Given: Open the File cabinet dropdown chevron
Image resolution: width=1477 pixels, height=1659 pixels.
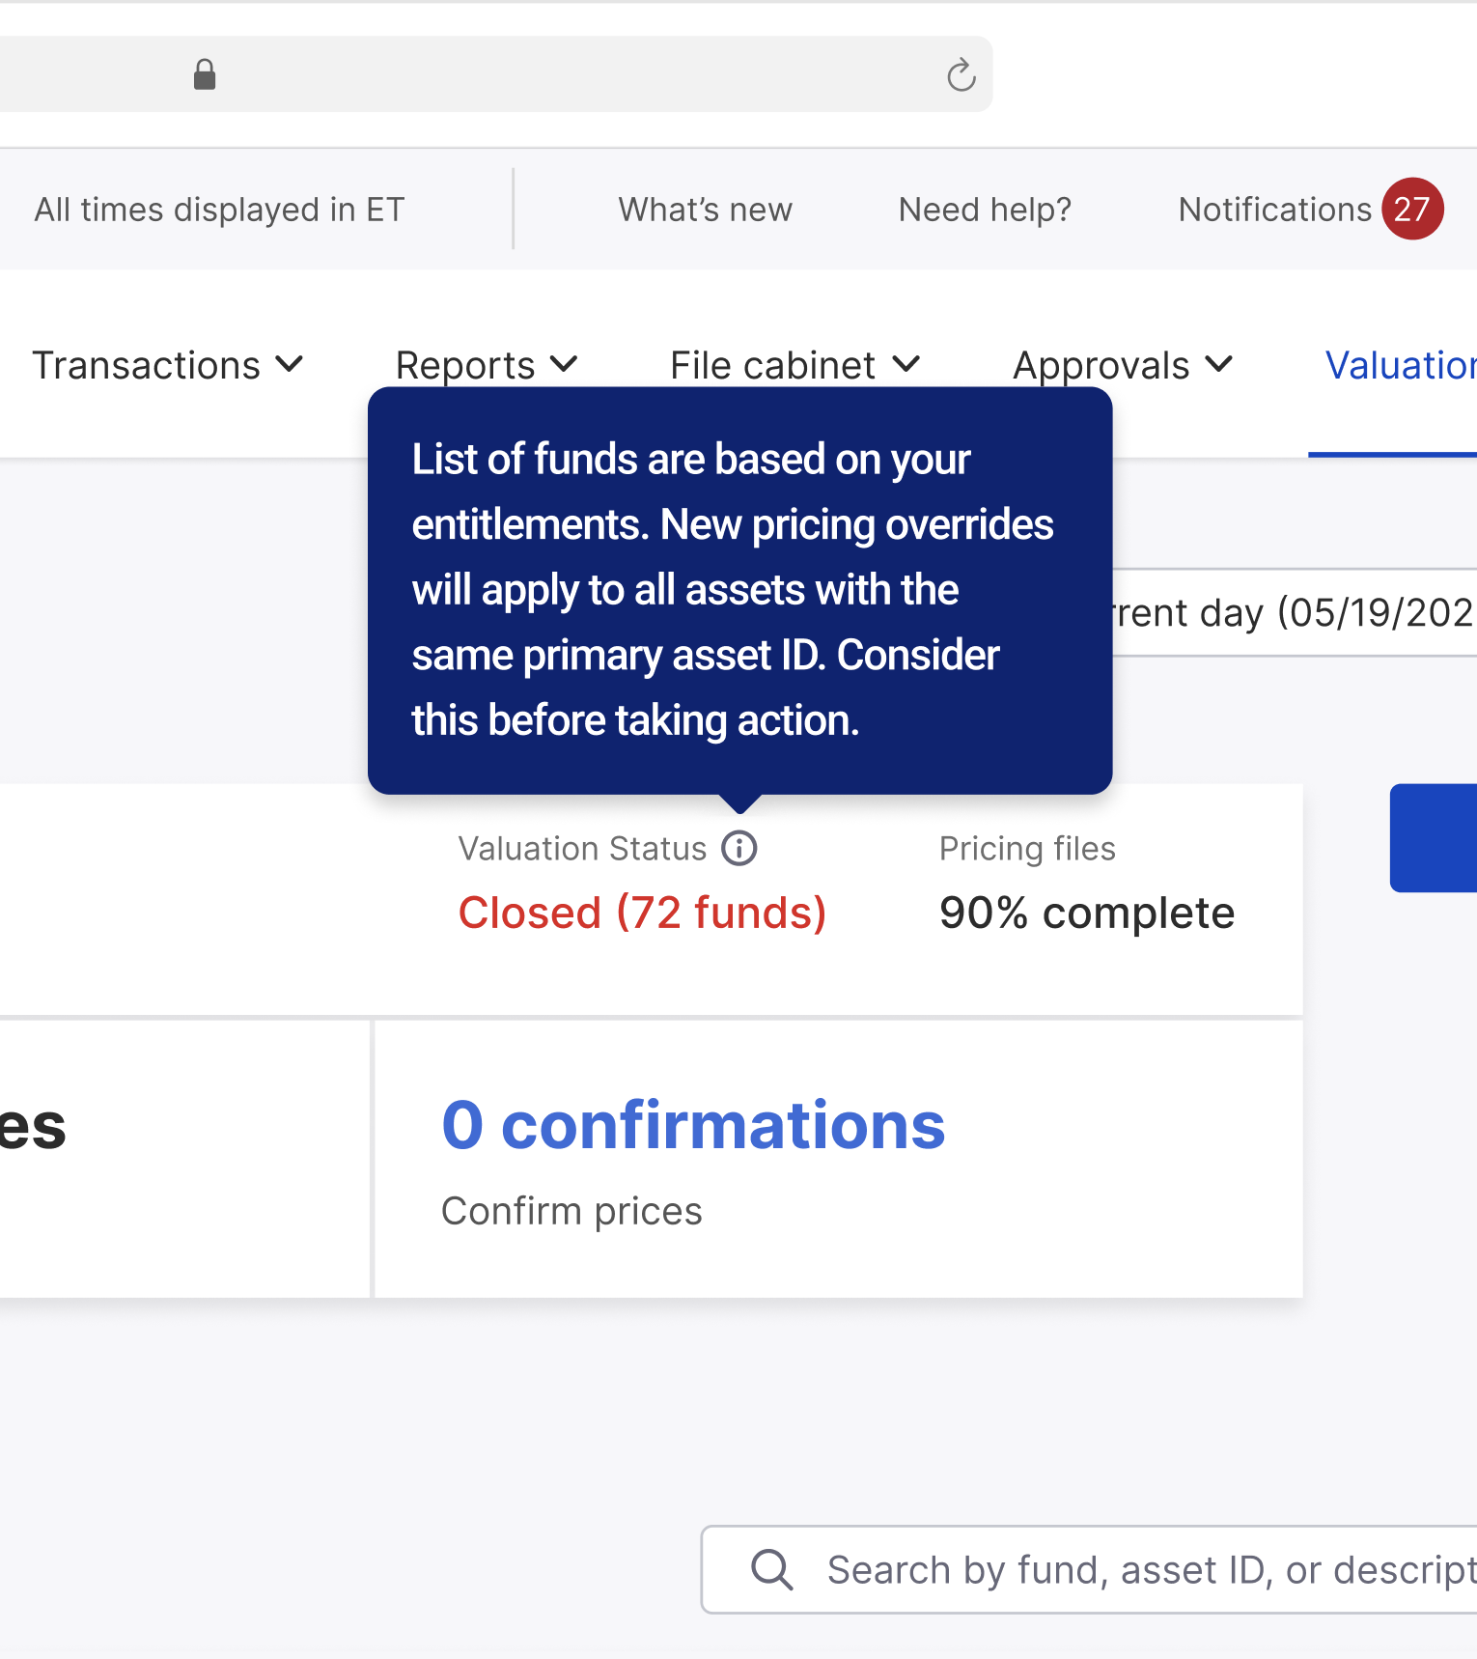Looking at the screenshot, I should pos(906,365).
